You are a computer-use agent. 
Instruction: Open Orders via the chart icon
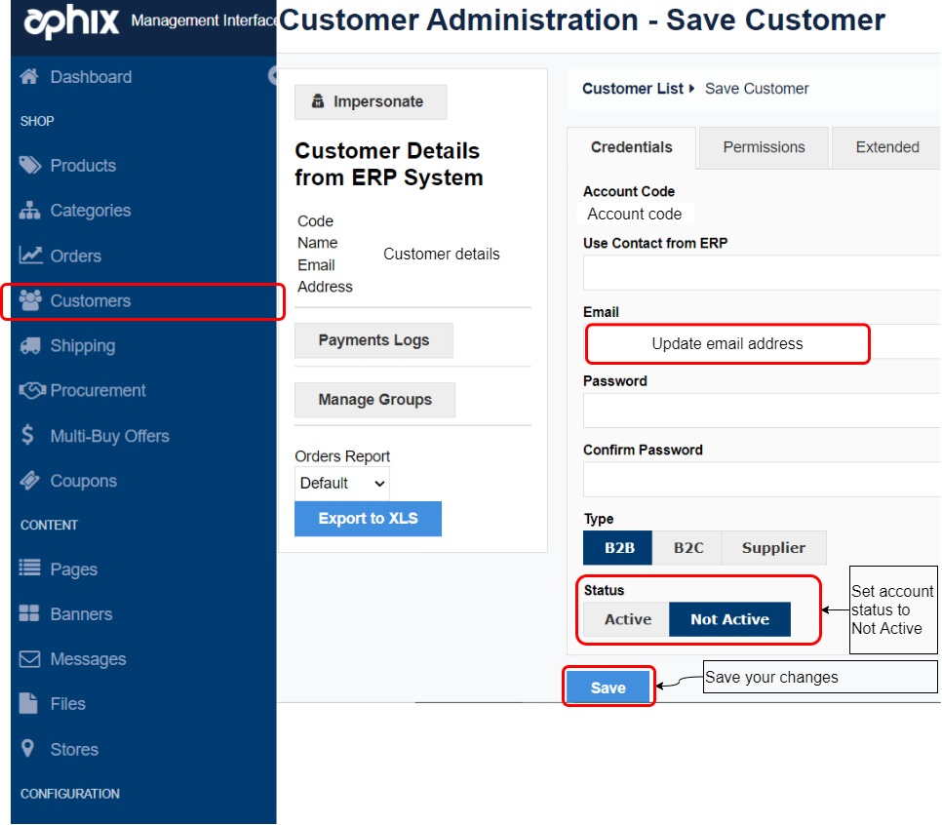tap(30, 255)
